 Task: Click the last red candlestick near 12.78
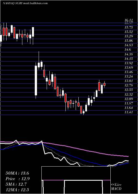click(105, 84)
